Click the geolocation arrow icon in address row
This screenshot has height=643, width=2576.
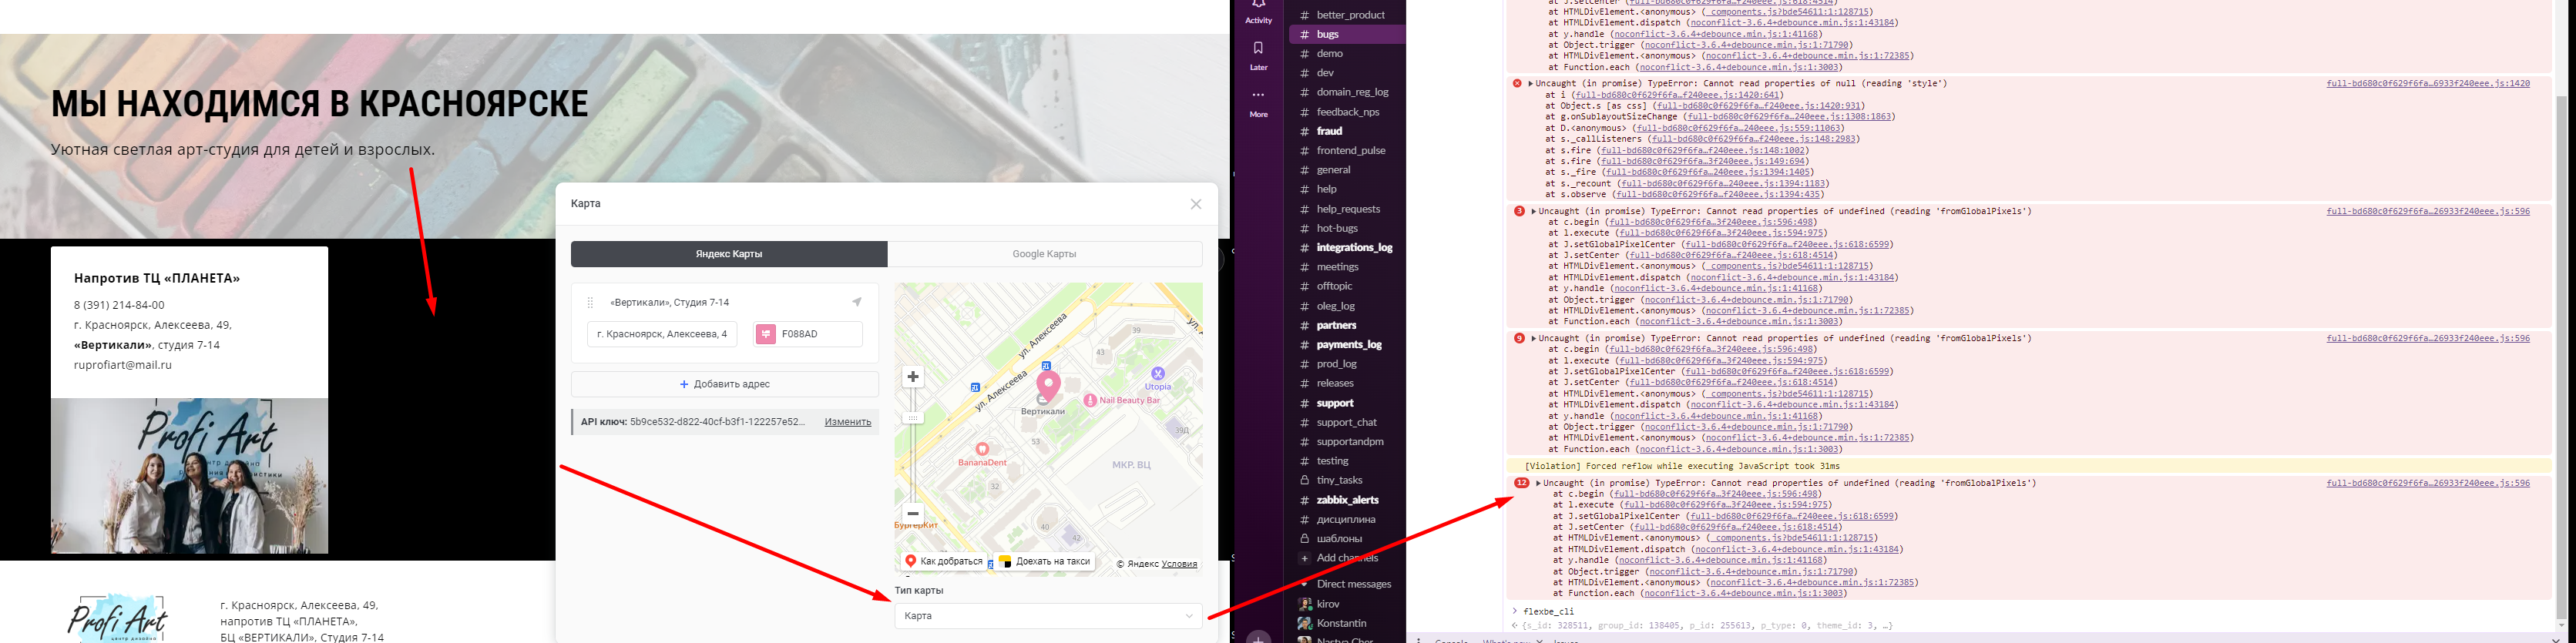coord(856,302)
